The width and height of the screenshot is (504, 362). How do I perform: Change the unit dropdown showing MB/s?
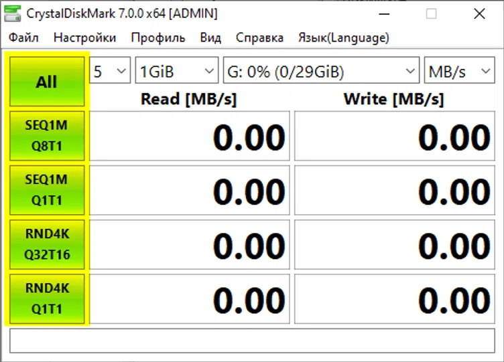click(460, 70)
